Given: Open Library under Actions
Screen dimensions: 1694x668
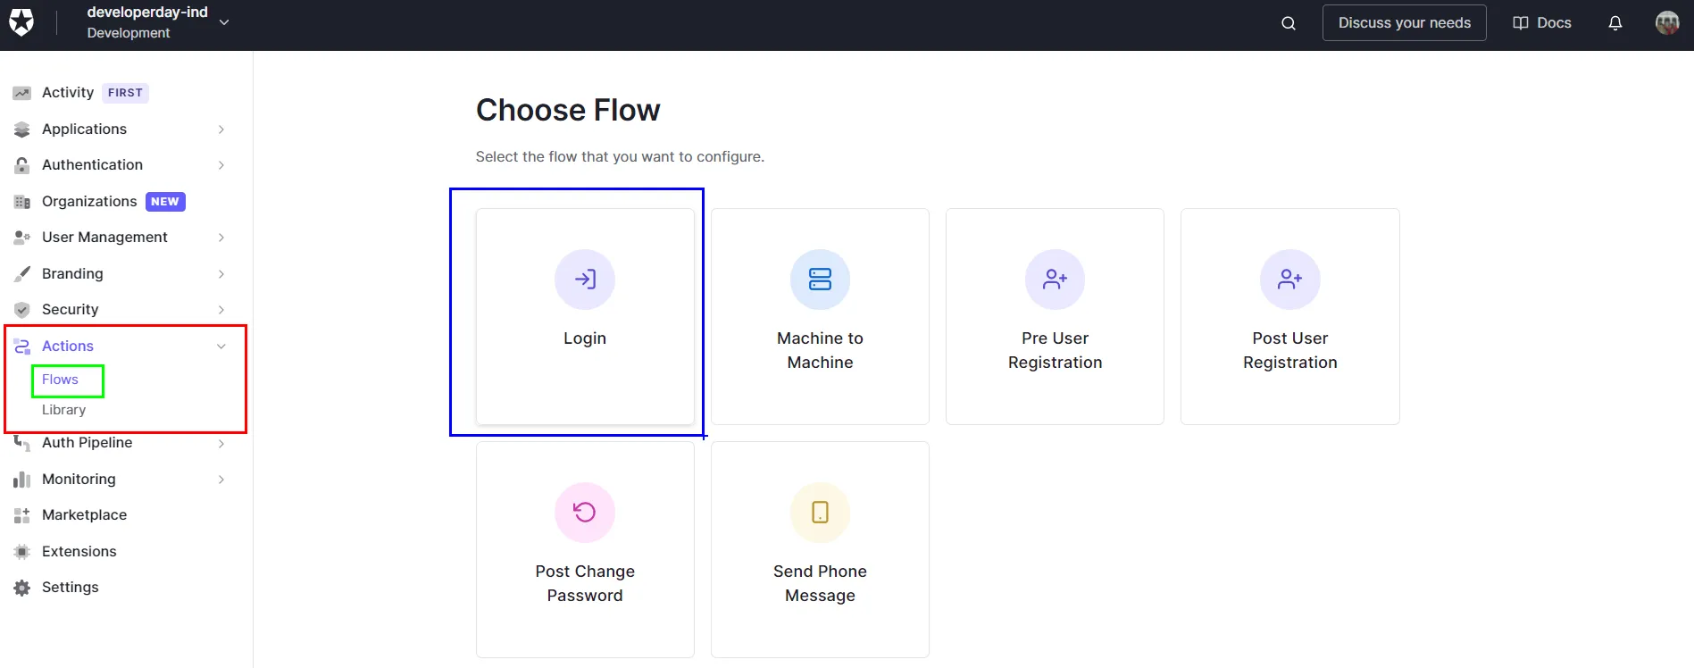Looking at the screenshot, I should (63, 410).
